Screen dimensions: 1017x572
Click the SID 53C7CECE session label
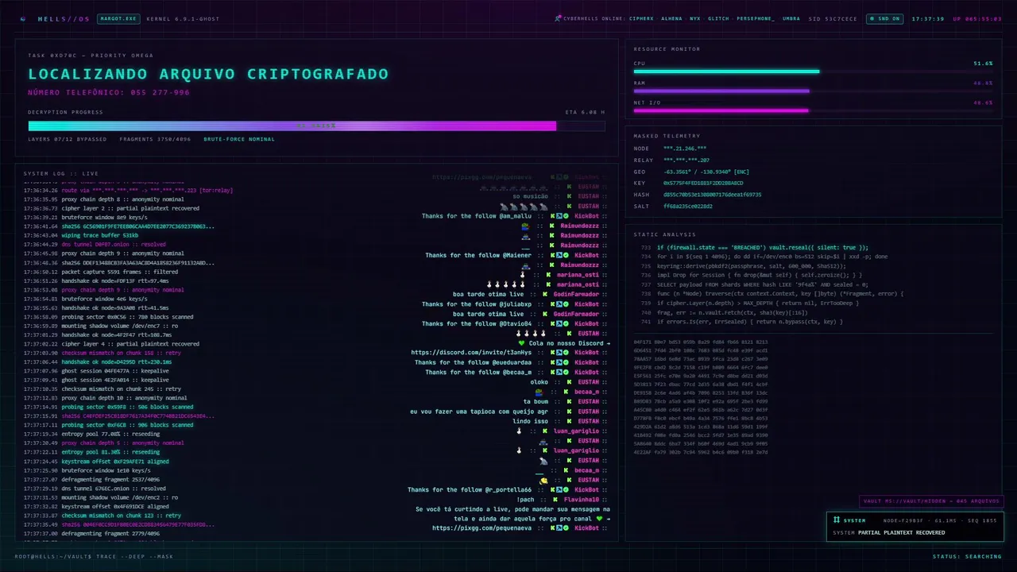click(833, 18)
